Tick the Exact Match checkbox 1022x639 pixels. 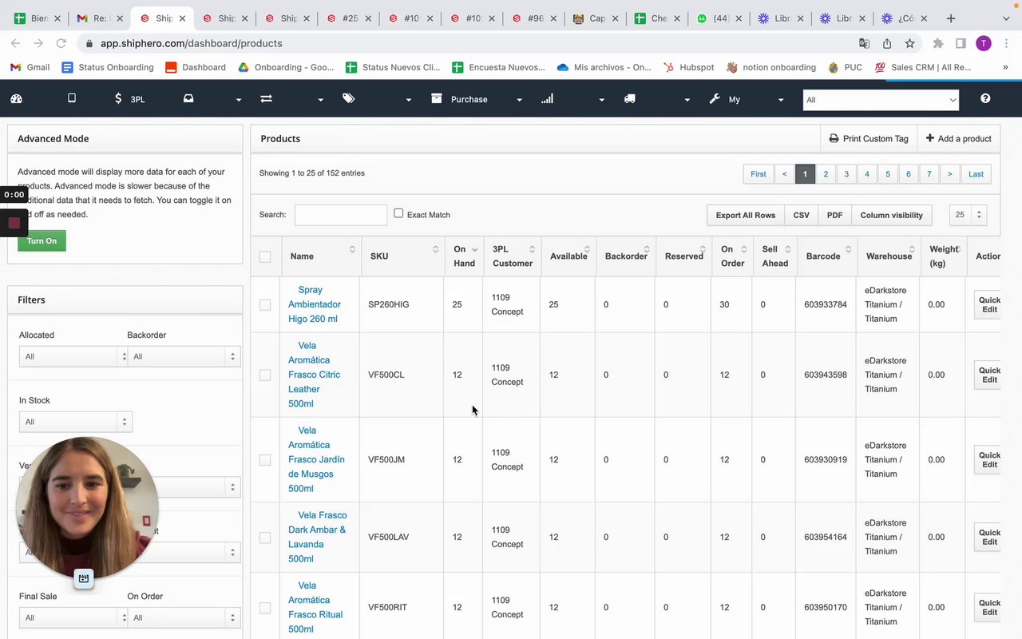point(398,213)
